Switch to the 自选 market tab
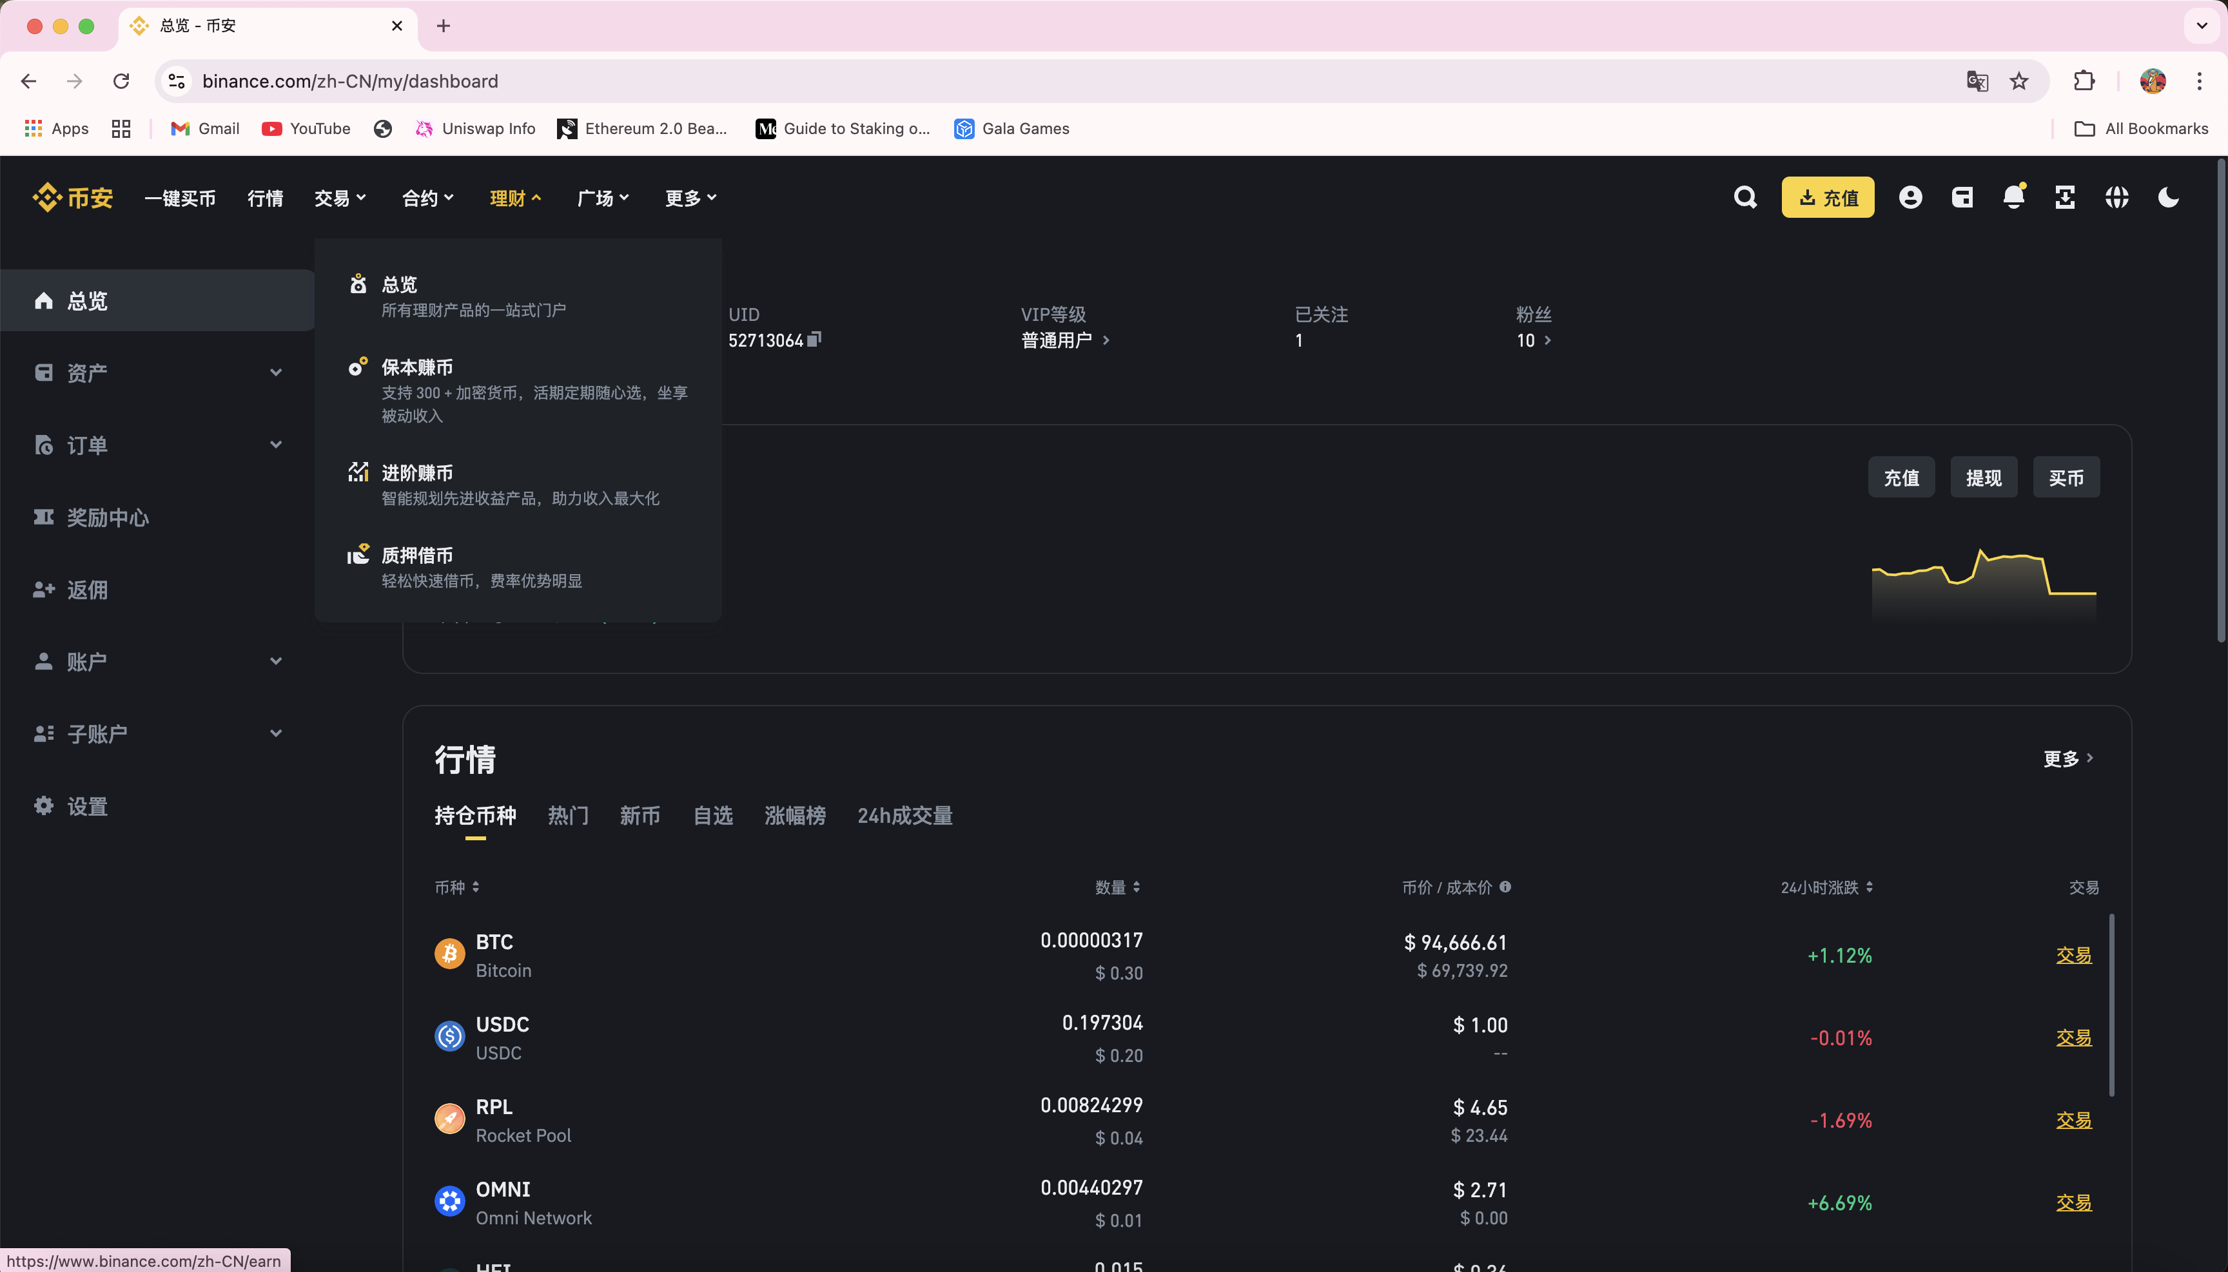This screenshot has height=1272, width=2228. (712, 815)
